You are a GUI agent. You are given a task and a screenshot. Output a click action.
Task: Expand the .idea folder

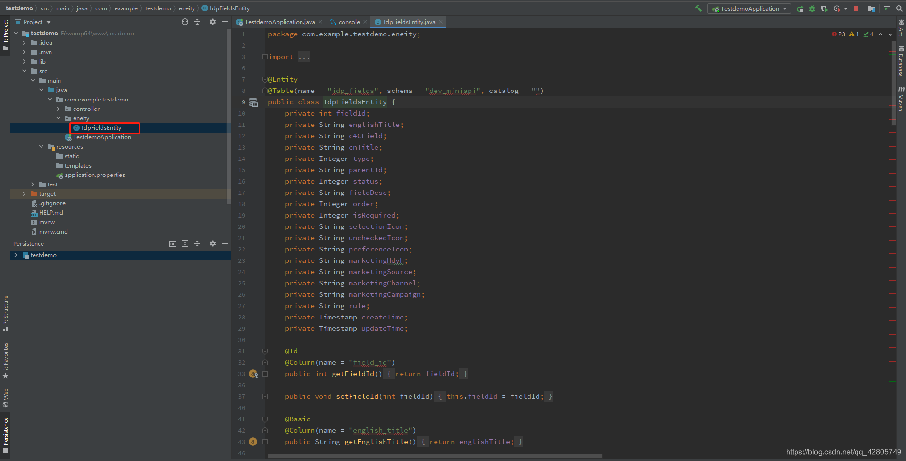point(24,42)
